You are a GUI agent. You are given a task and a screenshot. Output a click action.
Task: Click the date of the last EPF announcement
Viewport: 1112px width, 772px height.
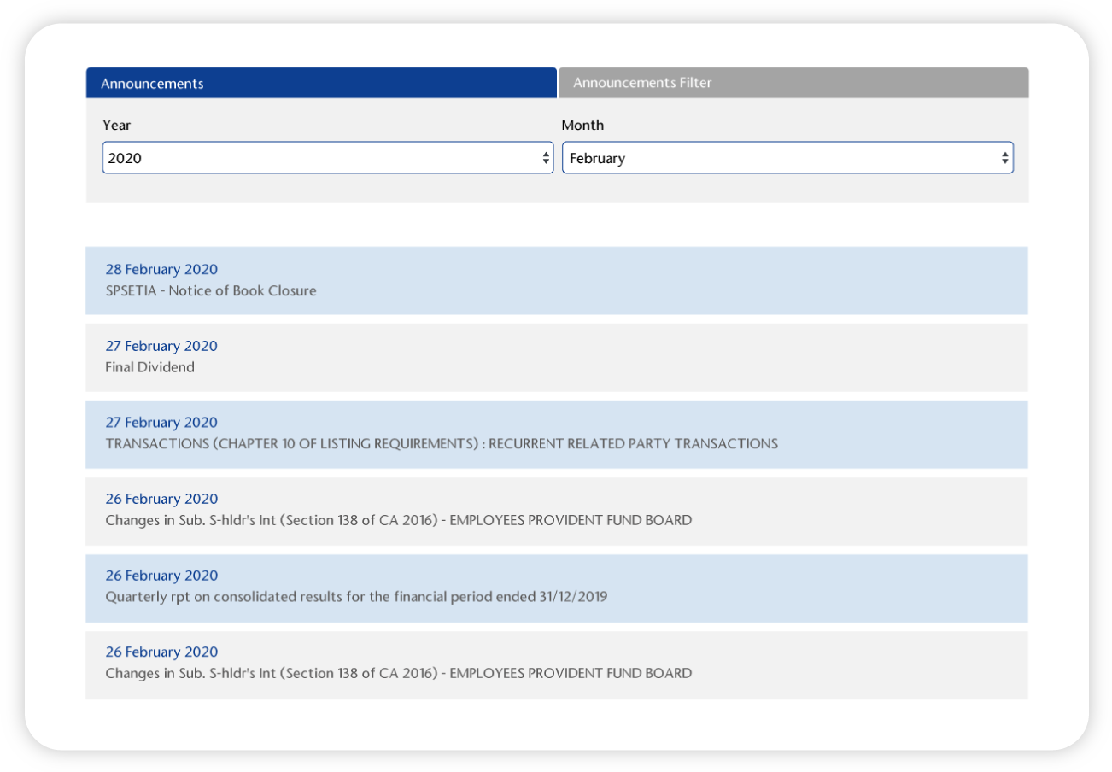point(161,652)
